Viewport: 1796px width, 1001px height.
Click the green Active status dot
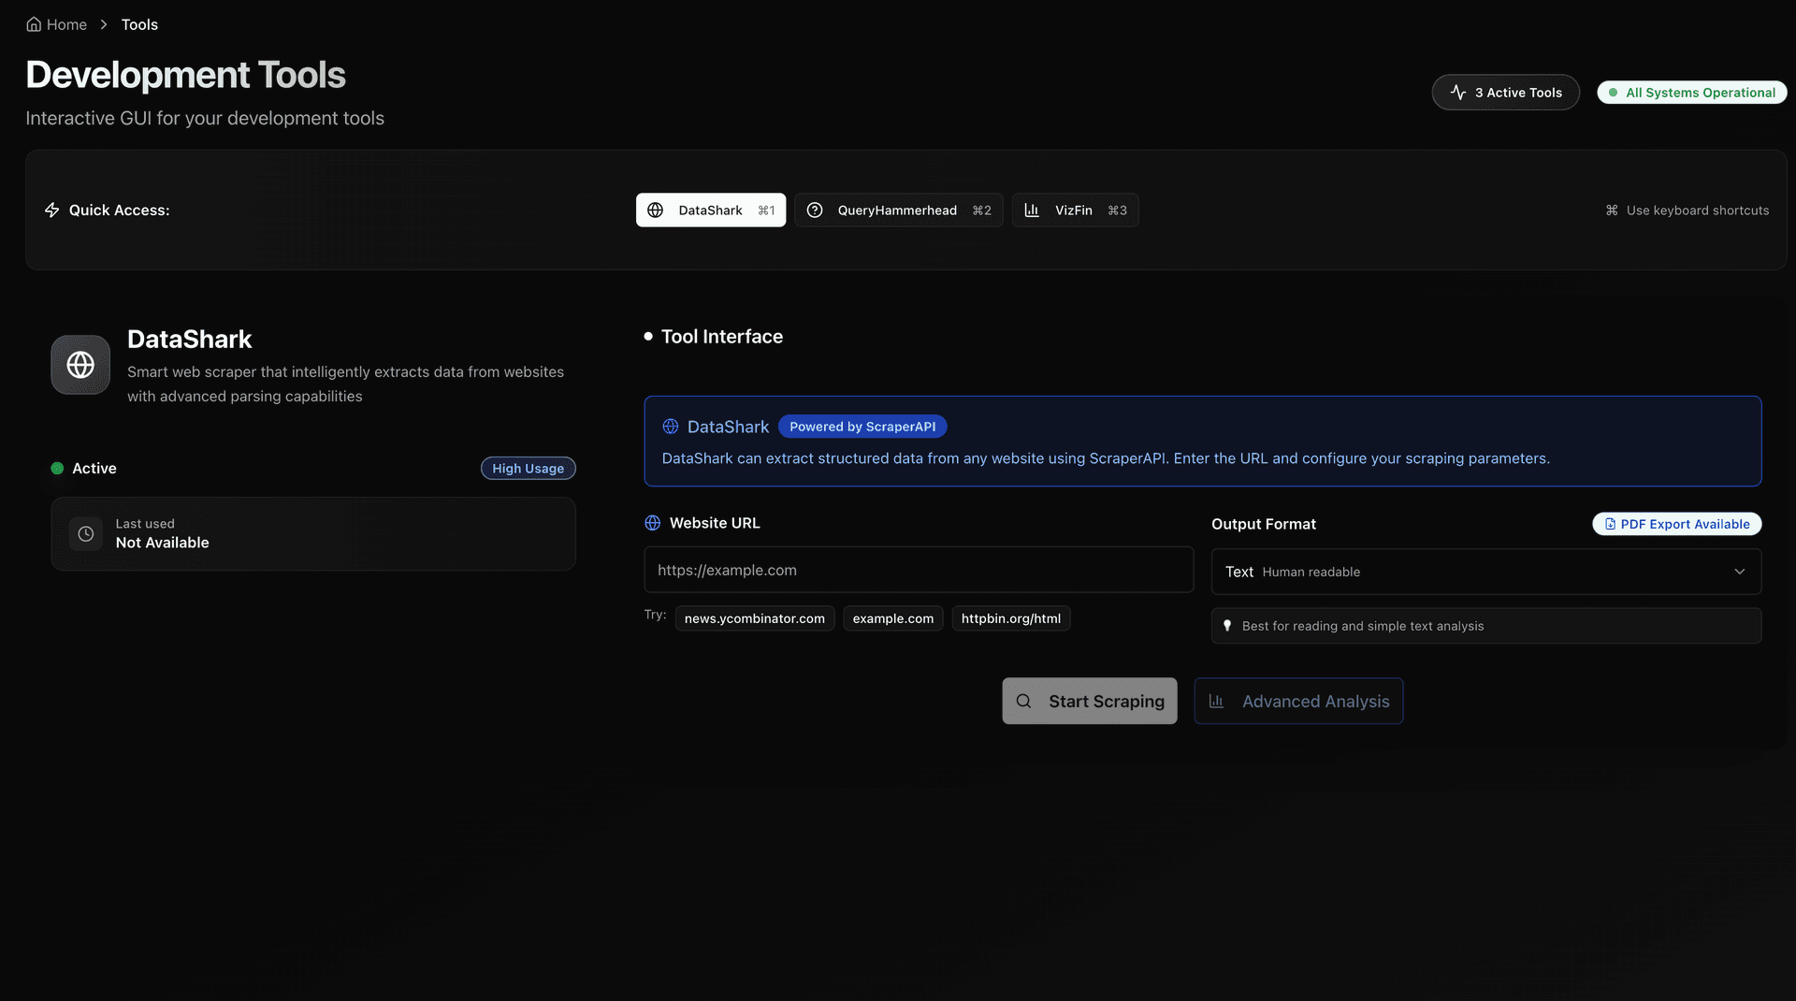57,468
